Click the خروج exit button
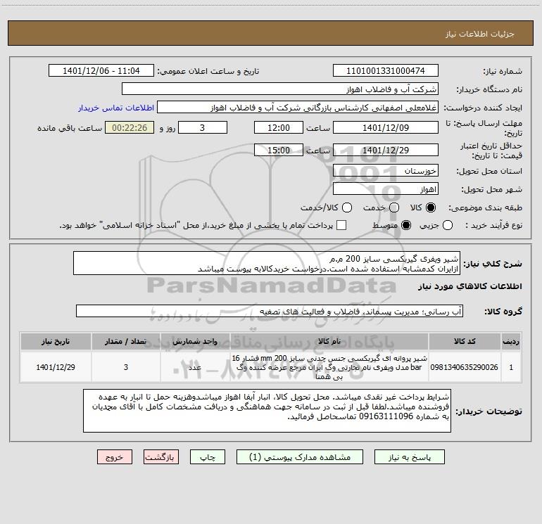542x524 pixels. (x=115, y=457)
